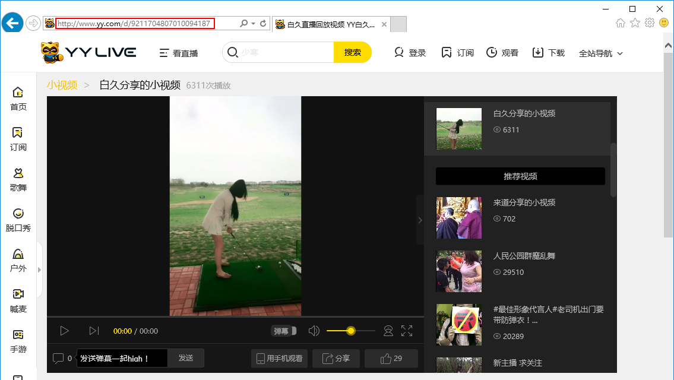Open the address bar search dropdown arrow
Screen dimensions: 674x380
coord(254,24)
